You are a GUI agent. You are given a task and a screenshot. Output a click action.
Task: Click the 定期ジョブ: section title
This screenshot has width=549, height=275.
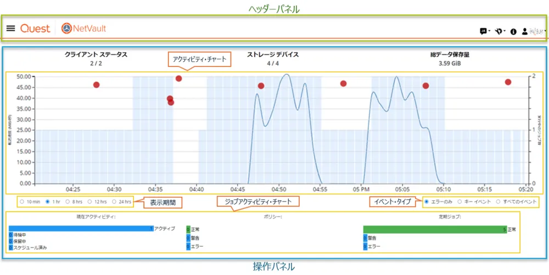coord(450,217)
